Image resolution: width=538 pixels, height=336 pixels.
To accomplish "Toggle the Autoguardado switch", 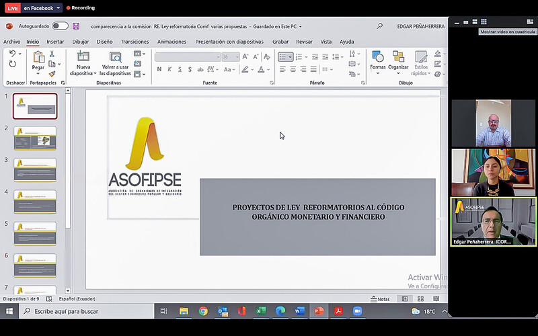I will click(x=60, y=26).
